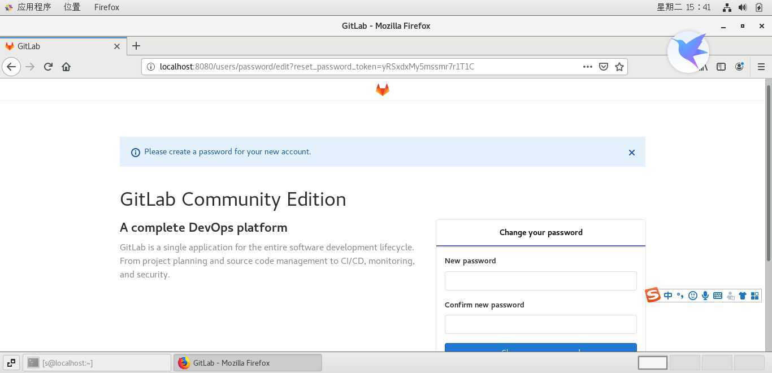Switch to the second workspace
Image resolution: width=772 pixels, height=373 pixels.
coord(685,363)
